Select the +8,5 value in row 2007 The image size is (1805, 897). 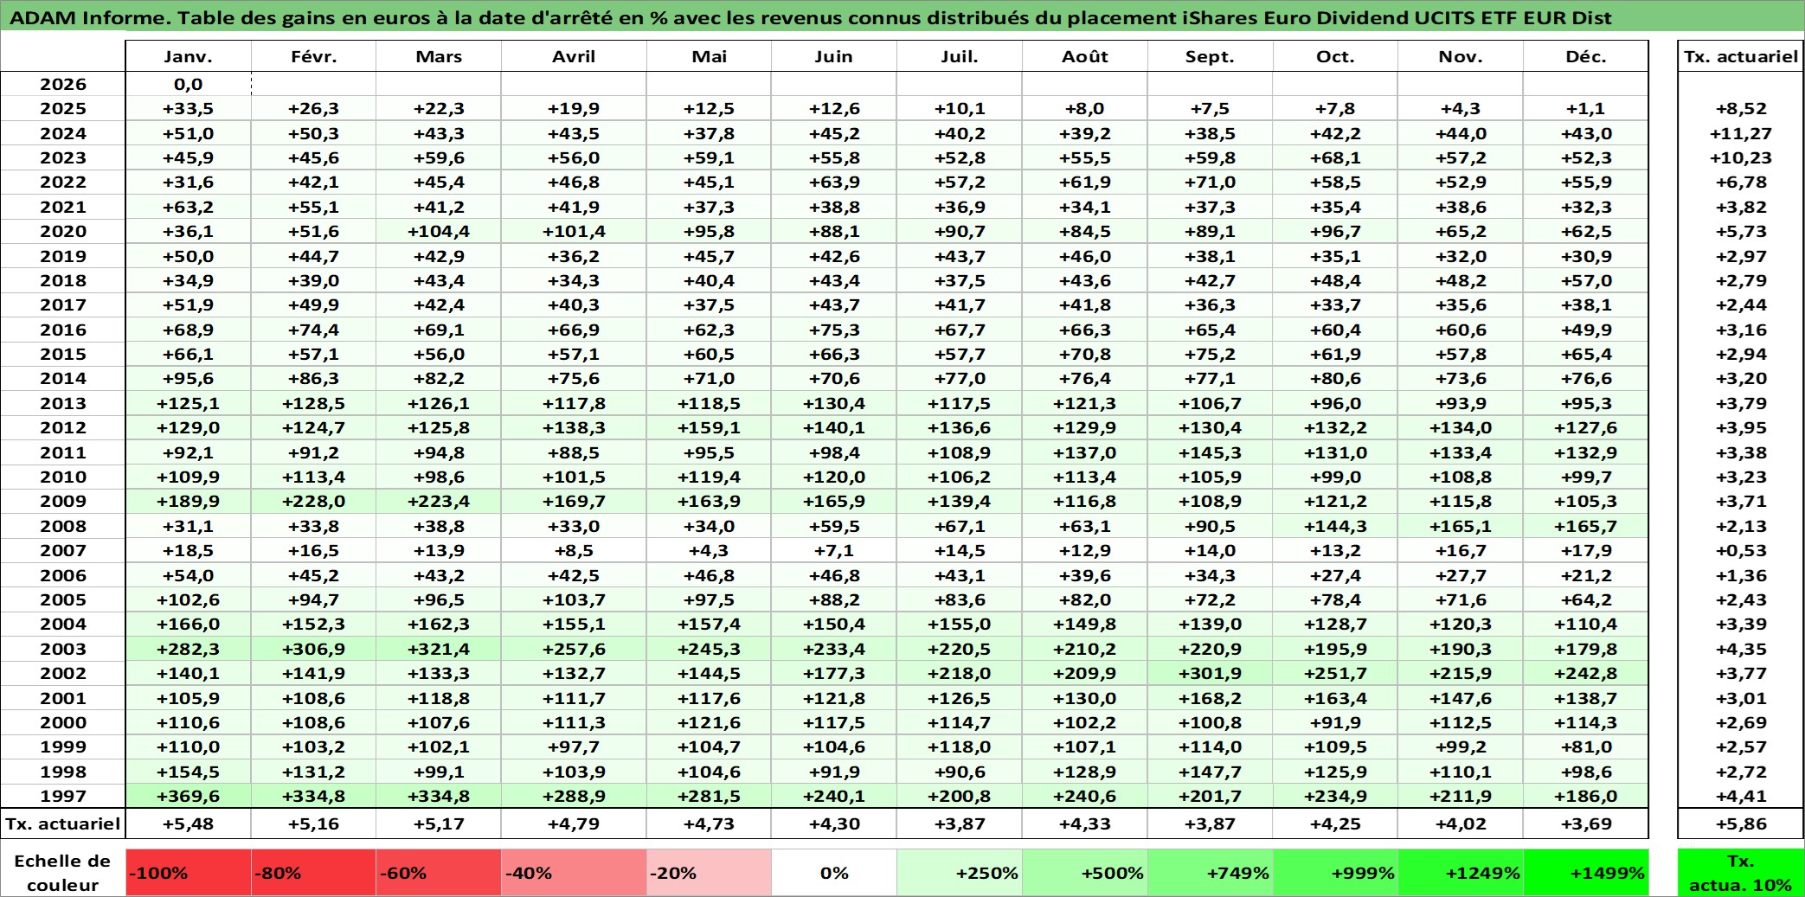click(574, 550)
